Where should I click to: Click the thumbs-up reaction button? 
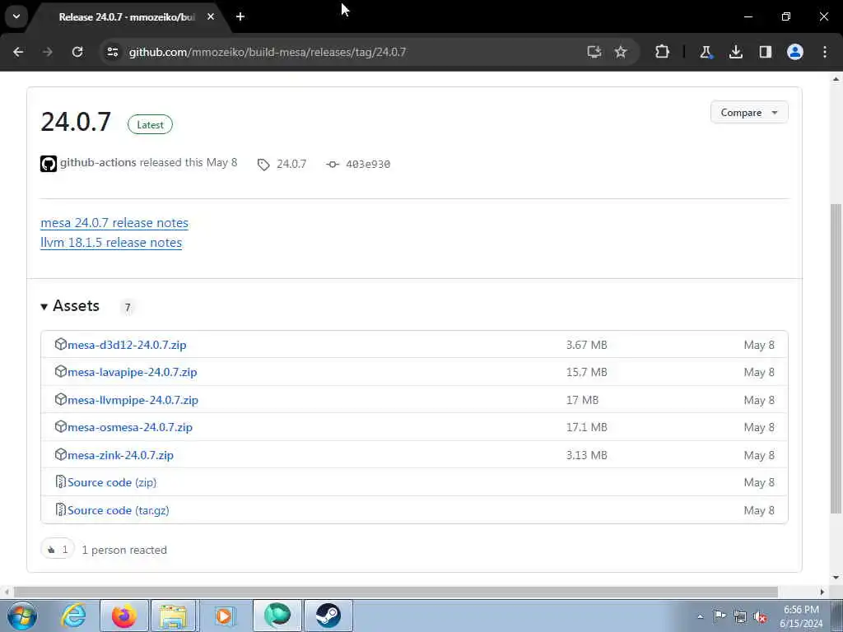57,549
